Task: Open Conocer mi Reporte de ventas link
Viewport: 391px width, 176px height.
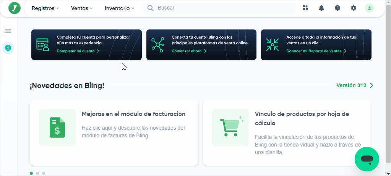Action: 314,51
